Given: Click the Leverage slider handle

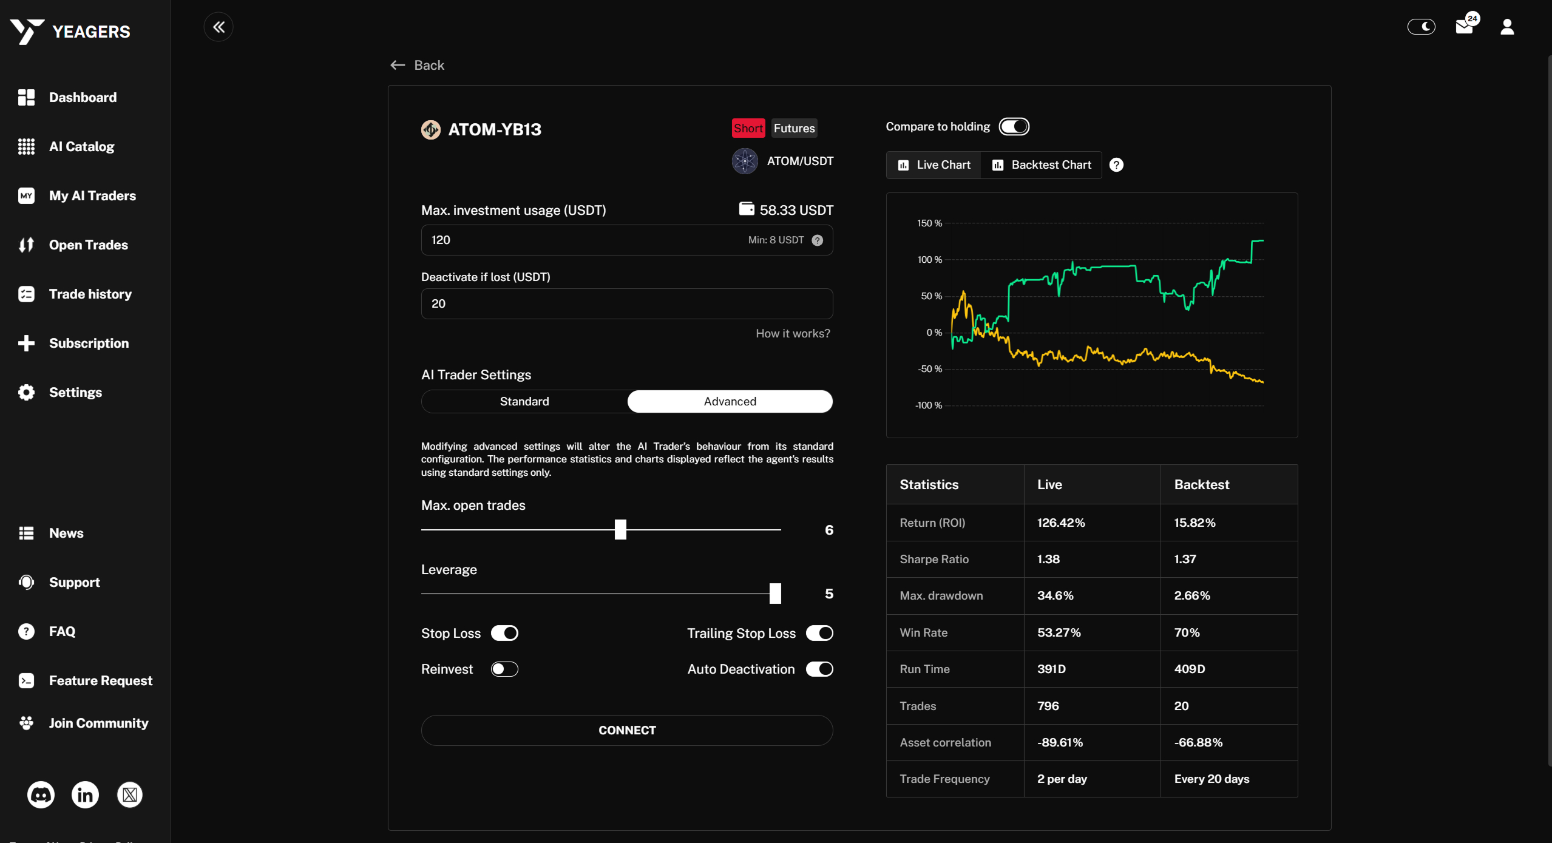Looking at the screenshot, I should (x=775, y=593).
